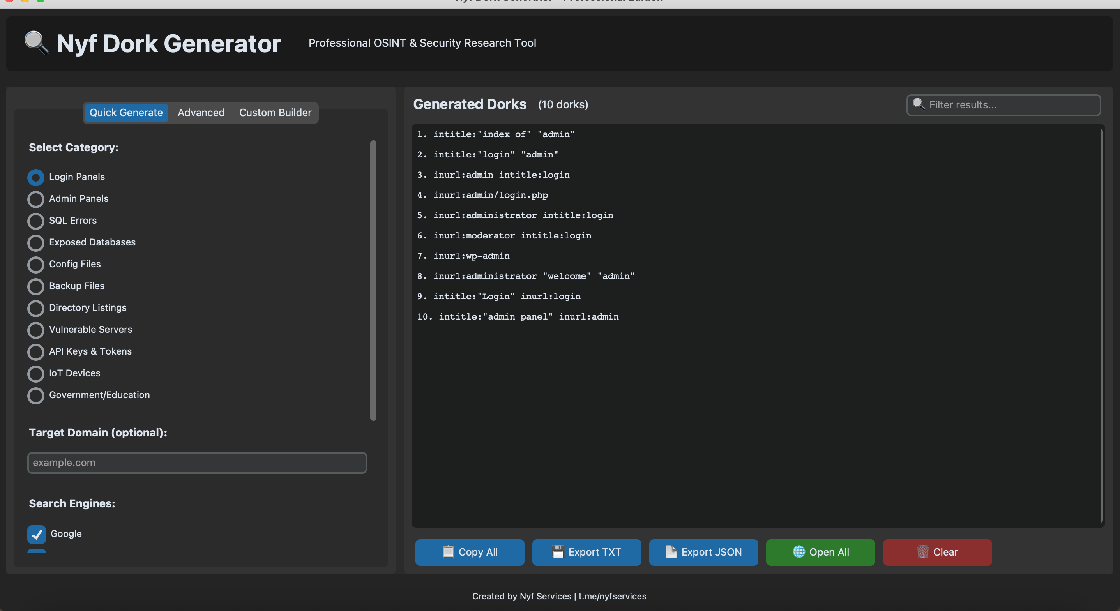The height and width of the screenshot is (611, 1120).
Task: Switch to the Advanced tab
Action: (201, 113)
